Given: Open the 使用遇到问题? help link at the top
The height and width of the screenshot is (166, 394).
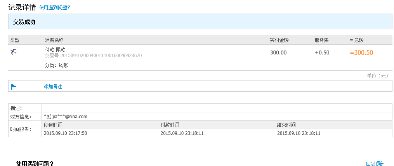Looking at the screenshot, I should [54, 7].
